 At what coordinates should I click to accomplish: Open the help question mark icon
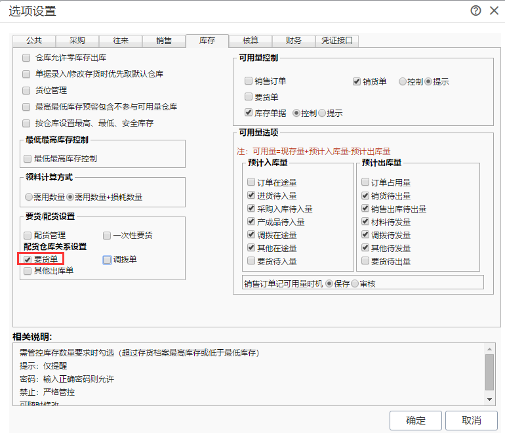click(x=475, y=10)
